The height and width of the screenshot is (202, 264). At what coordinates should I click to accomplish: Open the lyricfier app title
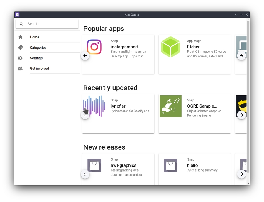point(118,106)
